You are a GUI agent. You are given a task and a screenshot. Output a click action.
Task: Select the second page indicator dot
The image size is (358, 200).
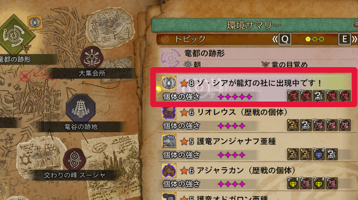click(x=315, y=39)
